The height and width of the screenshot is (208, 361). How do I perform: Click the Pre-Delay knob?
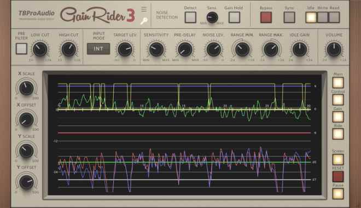coord(185,49)
